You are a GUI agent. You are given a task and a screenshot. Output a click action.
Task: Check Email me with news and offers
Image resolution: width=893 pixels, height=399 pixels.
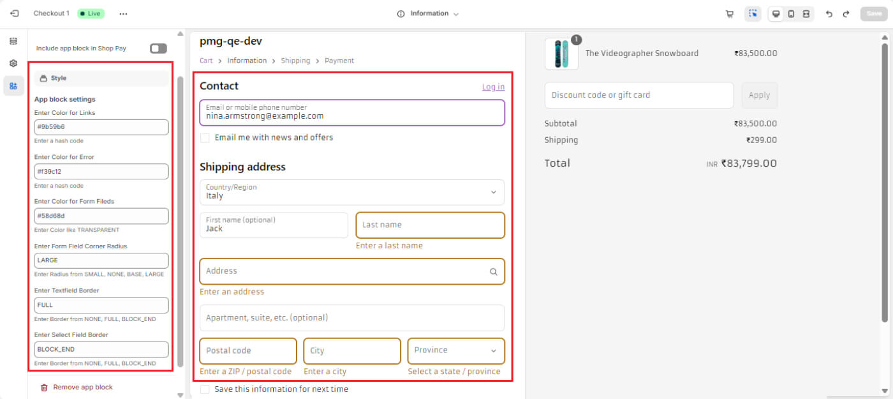[x=205, y=138]
